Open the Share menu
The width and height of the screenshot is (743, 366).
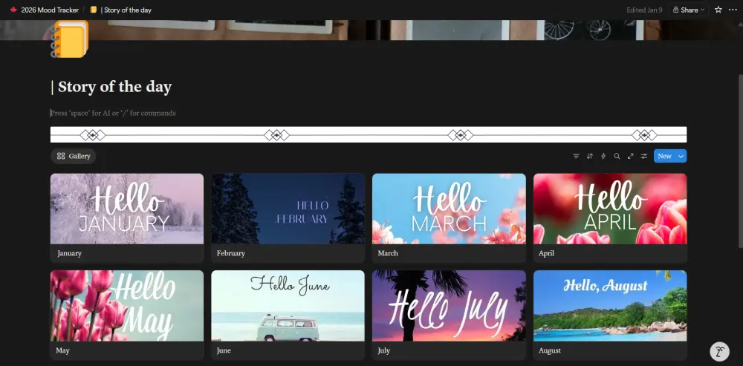click(689, 10)
